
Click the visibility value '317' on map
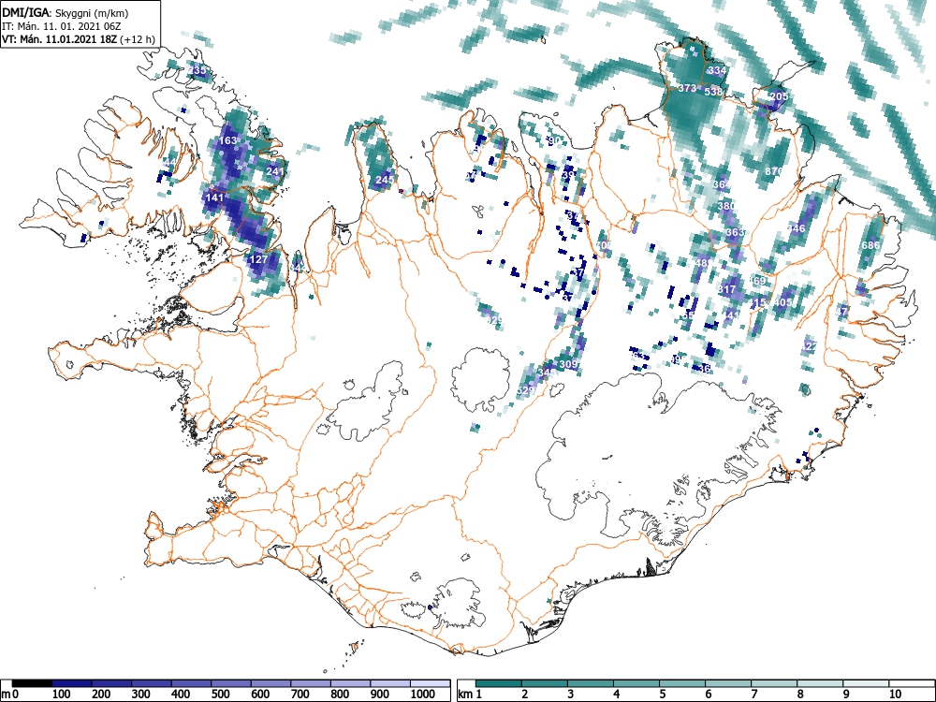click(x=726, y=289)
